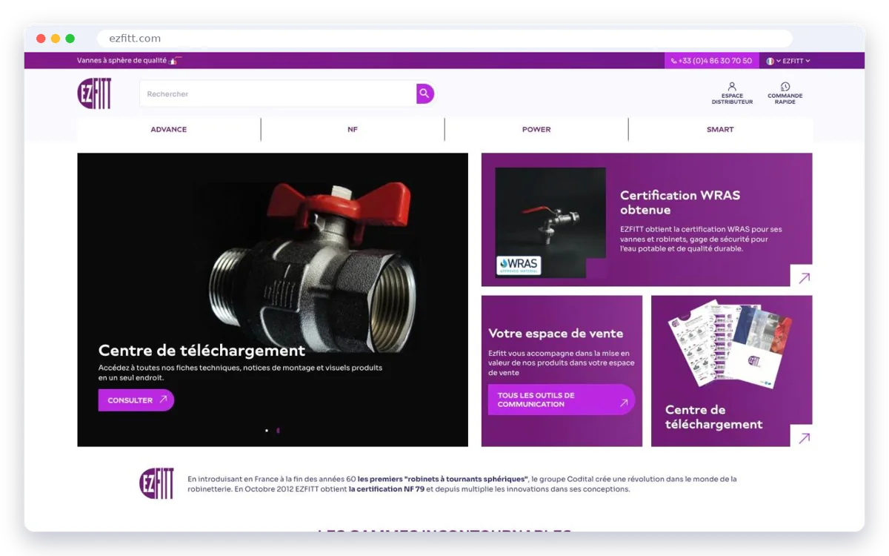
Task: Click the Votre espace de vente heading
Action: point(556,334)
